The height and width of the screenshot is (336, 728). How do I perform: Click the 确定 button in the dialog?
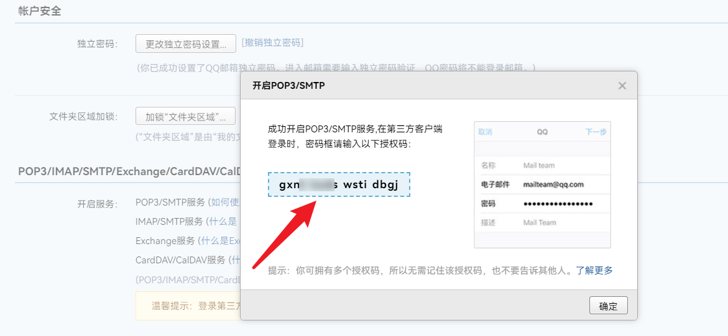[x=608, y=306]
